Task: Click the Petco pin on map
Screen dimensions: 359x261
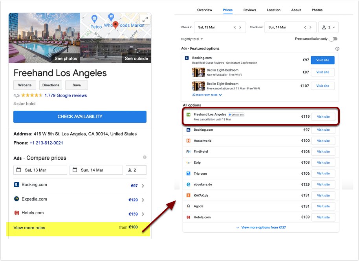Action: pyautogui.click(x=94, y=18)
